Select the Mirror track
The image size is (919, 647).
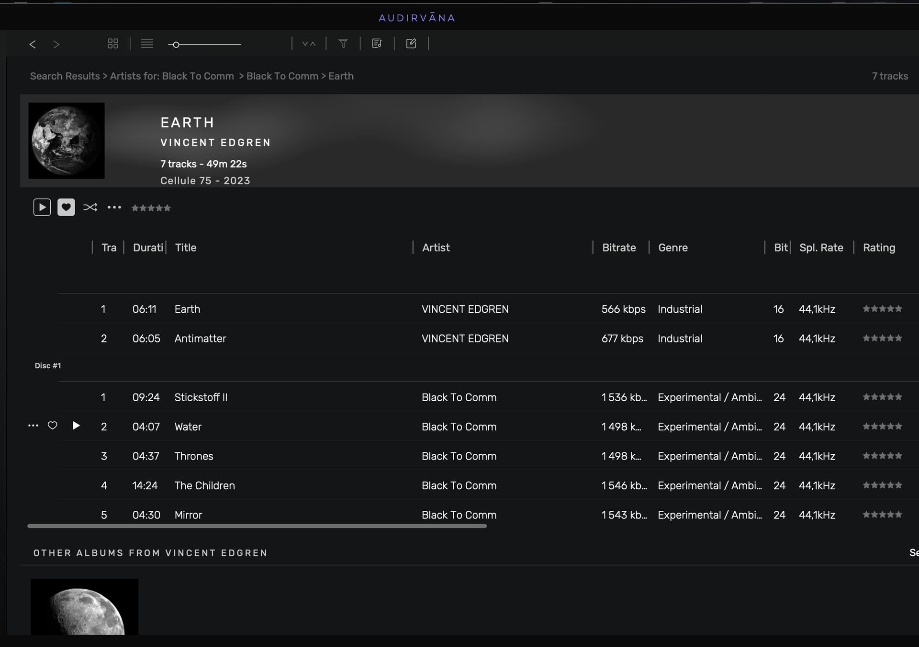pyautogui.click(x=188, y=515)
